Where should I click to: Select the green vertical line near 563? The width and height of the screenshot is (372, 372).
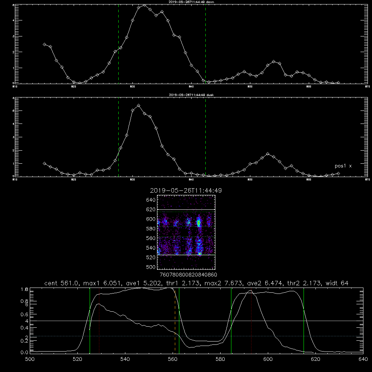click(x=179, y=321)
